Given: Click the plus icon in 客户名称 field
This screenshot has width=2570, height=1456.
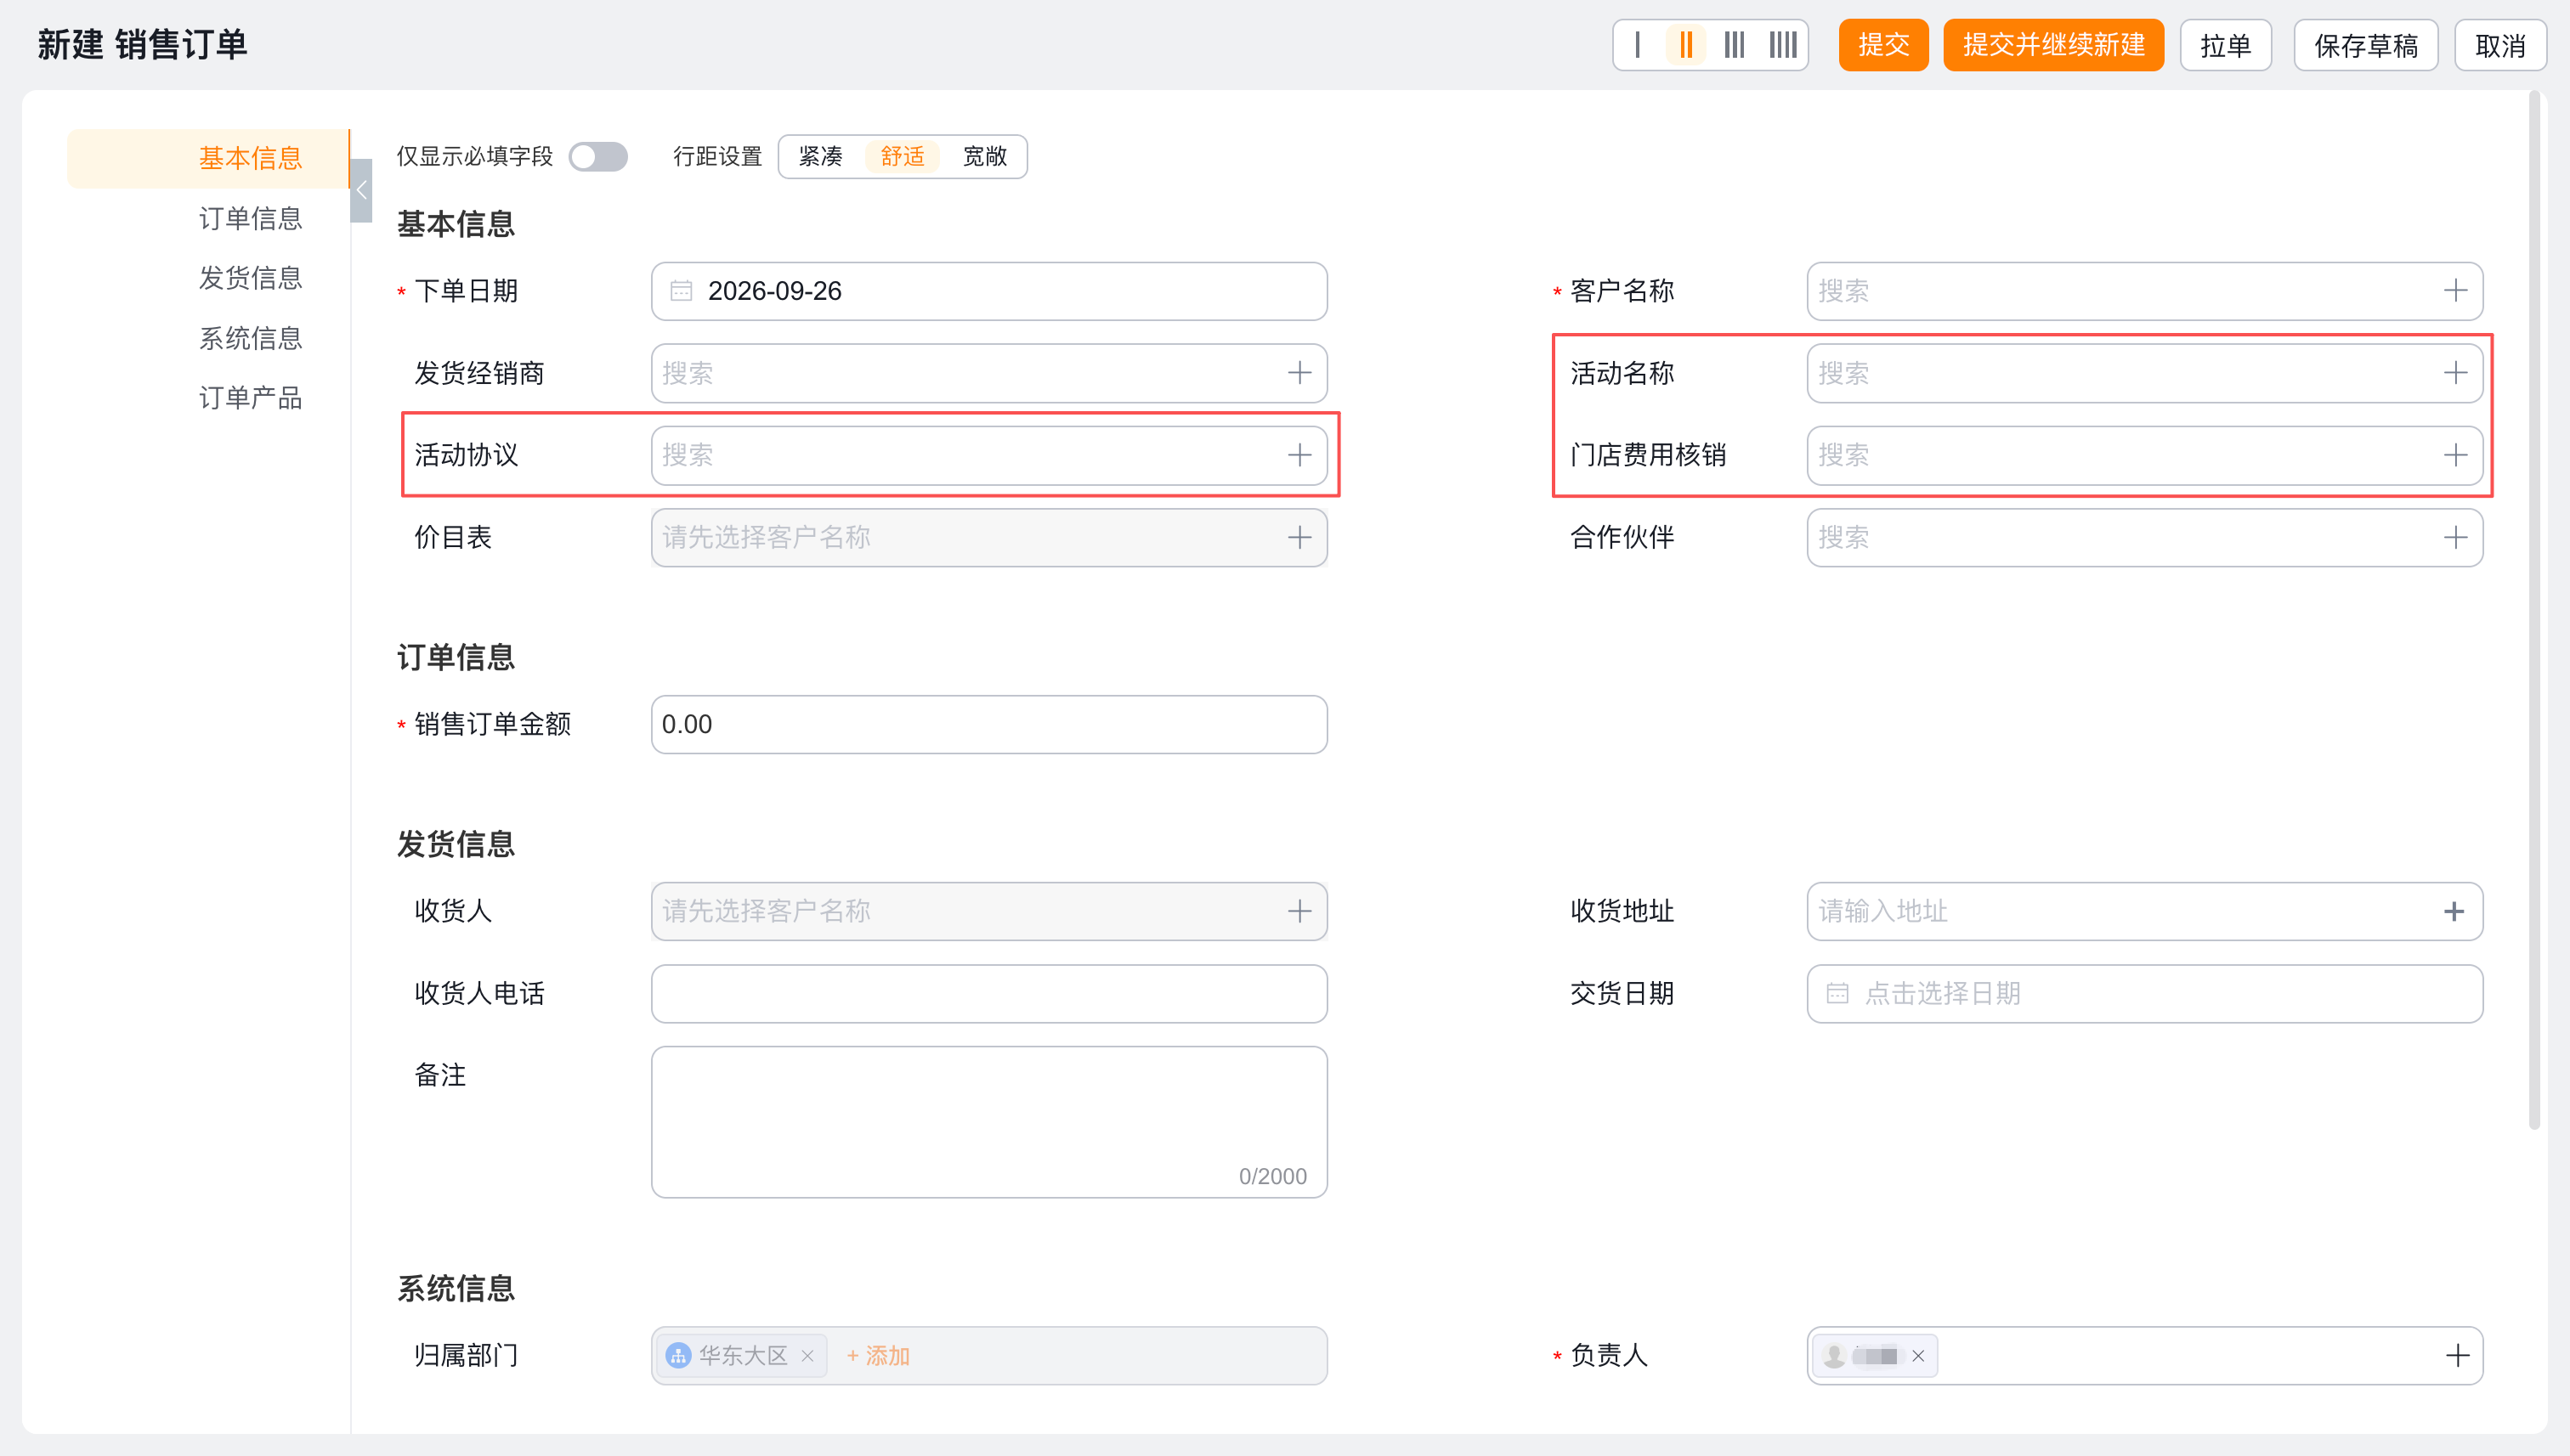Looking at the screenshot, I should (x=2455, y=291).
